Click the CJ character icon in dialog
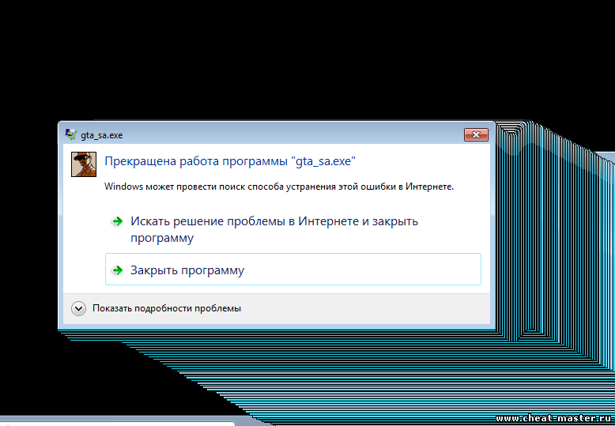615x426 pixels. (84, 164)
